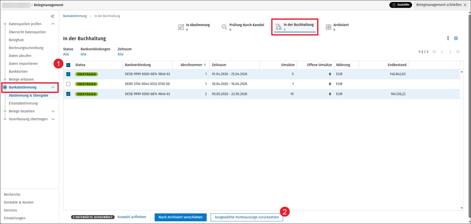Uncheck row with period 05.05.2026 - 22.05.2026
The image size is (471, 224).
68,94
